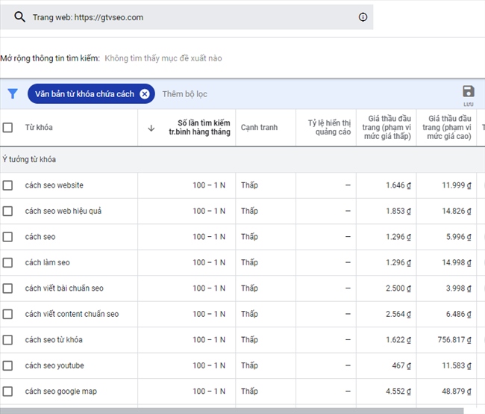
Task: Sort by the 'Cạnh tranh' column header
Action: 259,128
